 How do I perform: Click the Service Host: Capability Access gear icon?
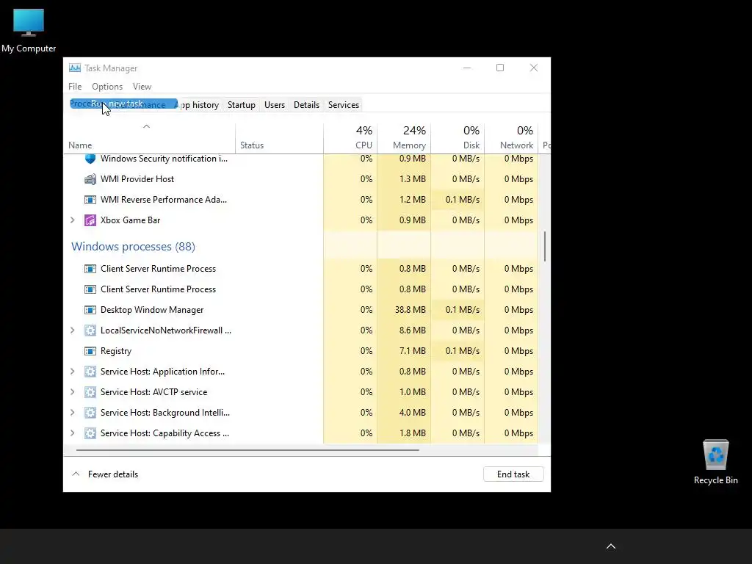(x=90, y=434)
